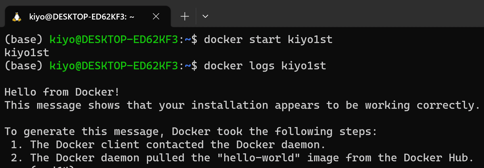This screenshot has height=168, width=484.
Task: Click the Tux penguin icon in the tab
Action: [17, 16]
